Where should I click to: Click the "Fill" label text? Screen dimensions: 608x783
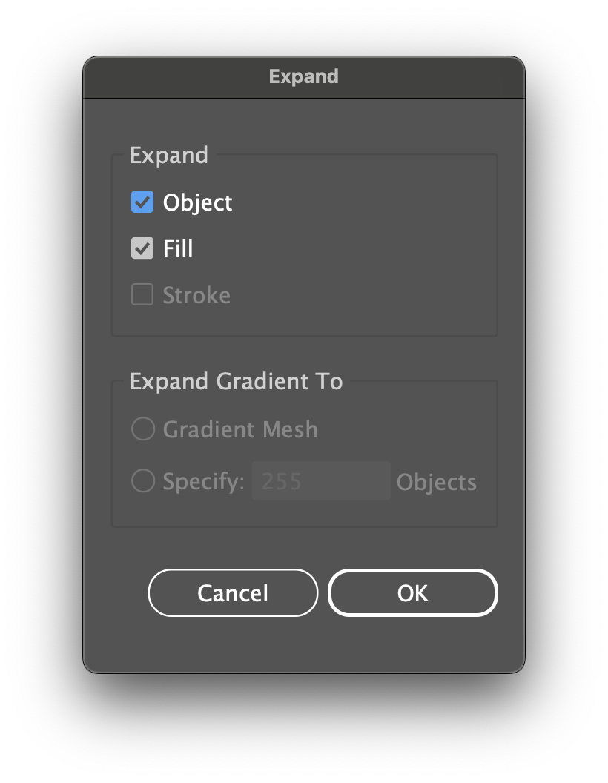point(178,248)
